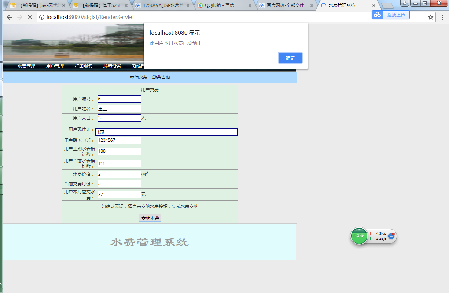The height and width of the screenshot is (293, 449).
Task: Close the 水费管理系统 tab
Action: pyautogui.click(x=374, y=5)
